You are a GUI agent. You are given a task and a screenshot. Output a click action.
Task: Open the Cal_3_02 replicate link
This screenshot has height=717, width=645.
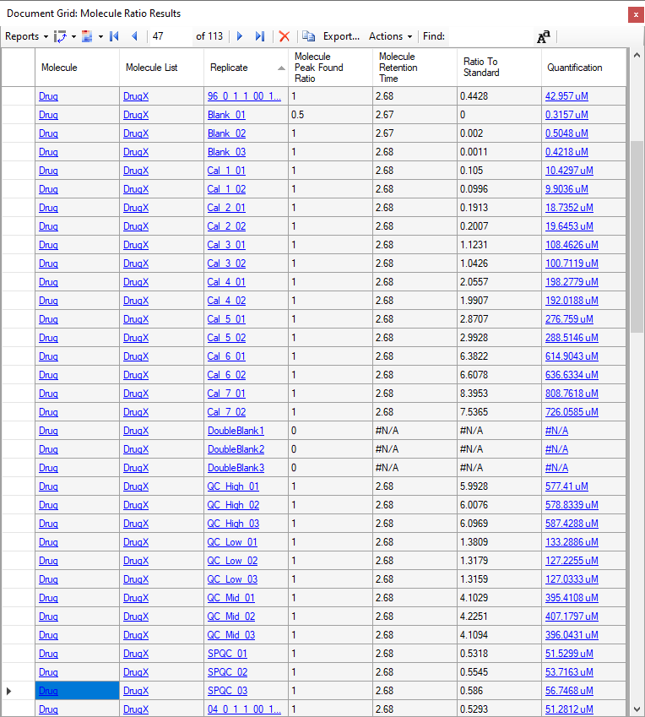[226, 263]
